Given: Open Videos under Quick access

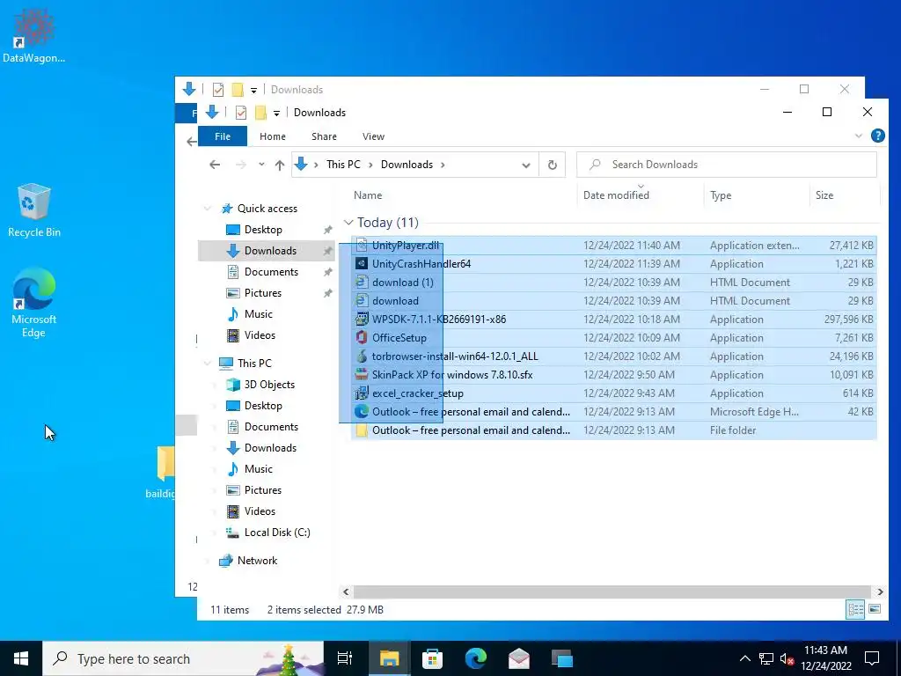Looking at the screenshot, I should (260, 335).
